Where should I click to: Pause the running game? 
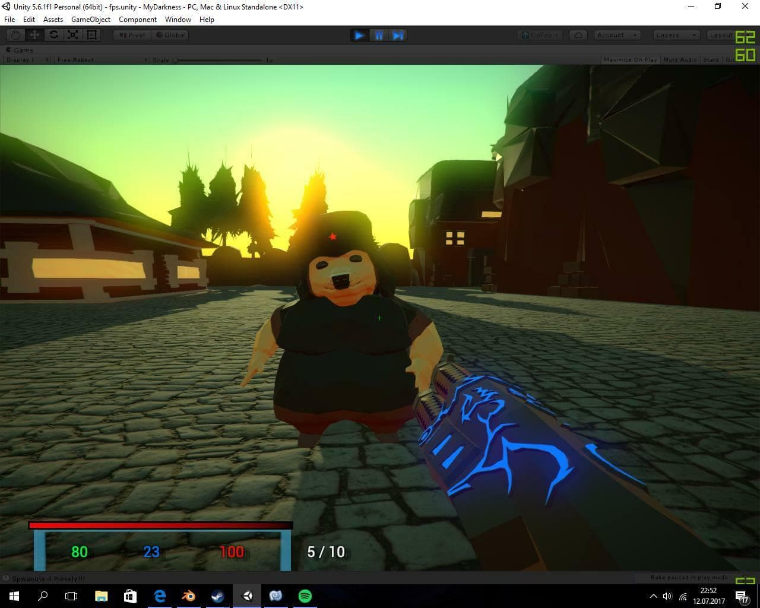379,35
